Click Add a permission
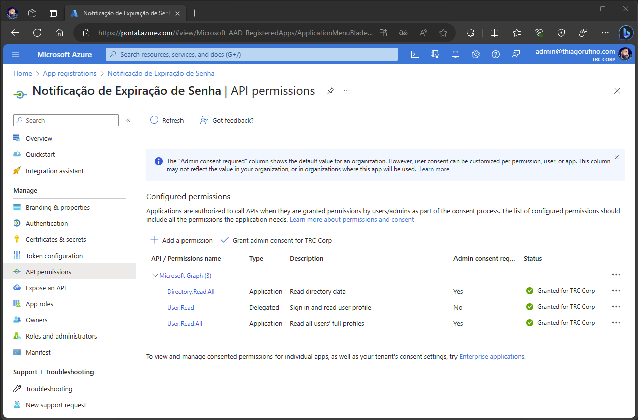638x420 pixels. [181, 240]
